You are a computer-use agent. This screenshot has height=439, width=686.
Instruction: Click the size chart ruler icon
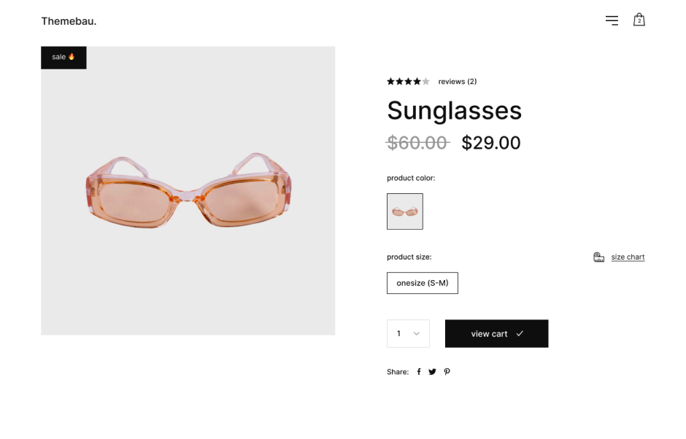click(x=598, y=257)
